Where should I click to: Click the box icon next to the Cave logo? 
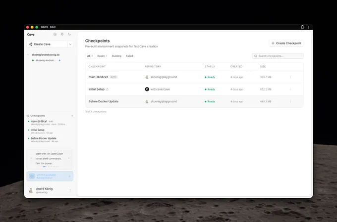coord(55,34)
